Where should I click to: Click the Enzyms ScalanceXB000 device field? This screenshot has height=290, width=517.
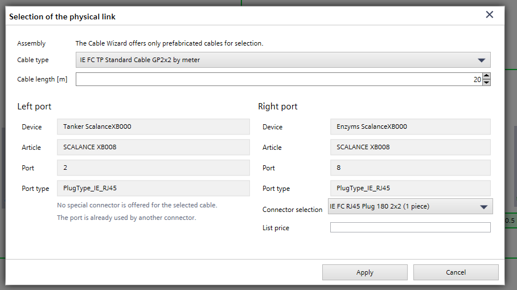point(410,126)
